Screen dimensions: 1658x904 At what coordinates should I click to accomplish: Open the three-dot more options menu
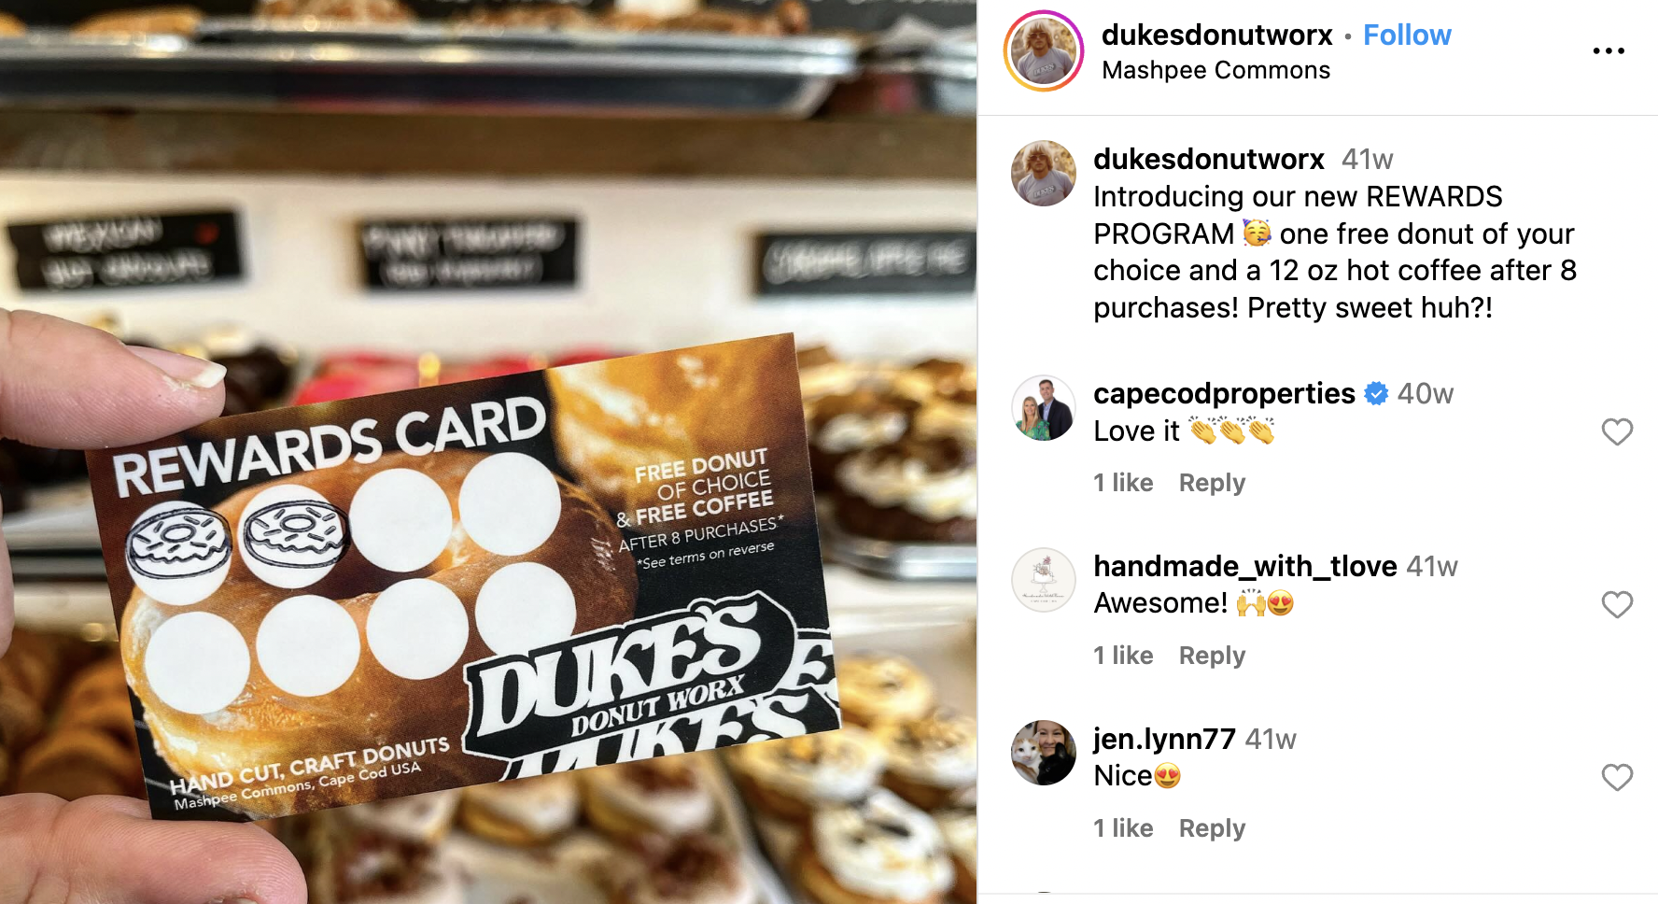(1609, 51)
